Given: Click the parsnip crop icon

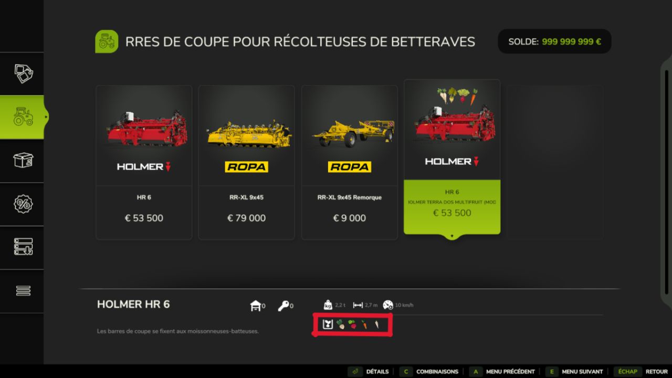Looking at the screenshot, I should (376, 325).
